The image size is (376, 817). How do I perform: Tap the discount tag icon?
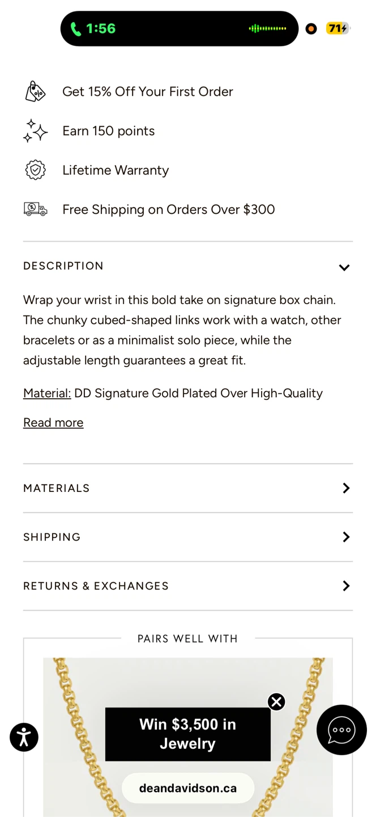35,91
